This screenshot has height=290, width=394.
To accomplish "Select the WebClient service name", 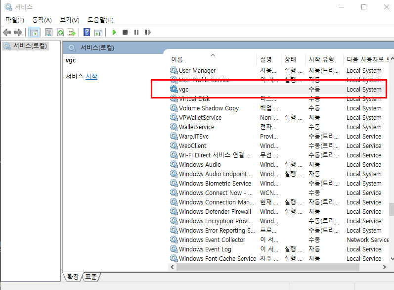I will click(192, 146).
